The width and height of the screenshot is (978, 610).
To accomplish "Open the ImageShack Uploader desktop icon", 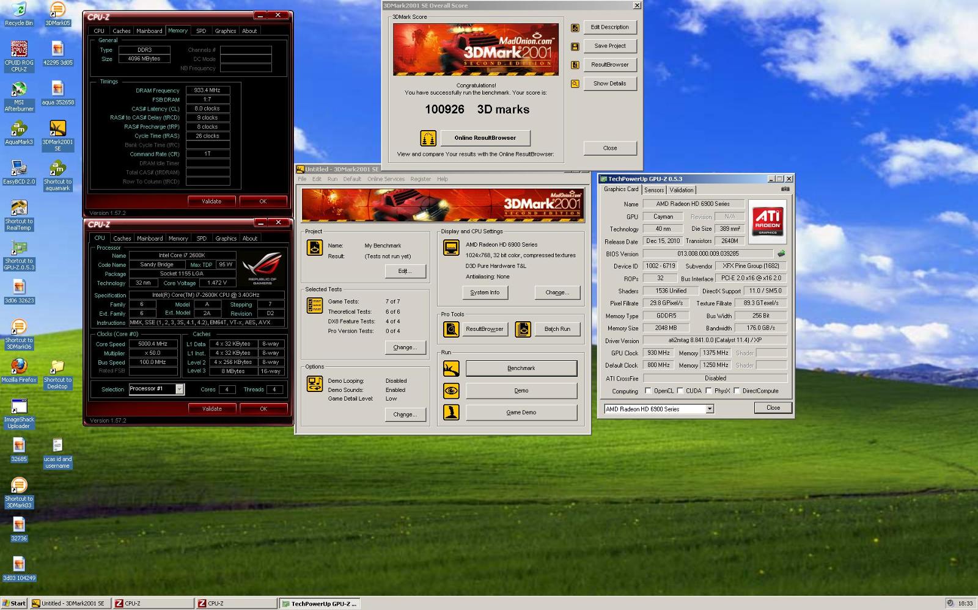I will click(x=19, y=413).
